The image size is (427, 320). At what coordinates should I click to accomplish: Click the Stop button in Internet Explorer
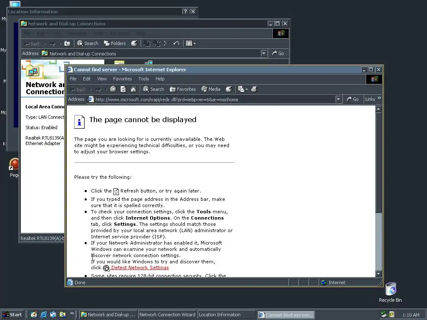pos(113,89)
